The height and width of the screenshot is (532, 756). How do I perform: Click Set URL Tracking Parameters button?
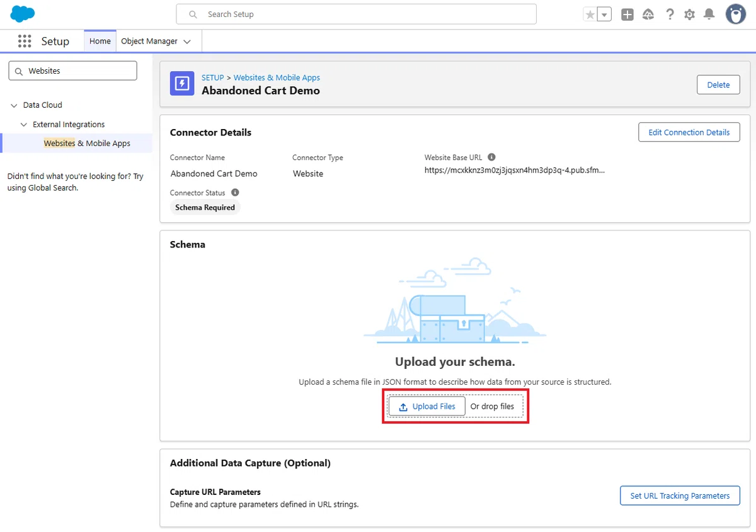point(680,495)
